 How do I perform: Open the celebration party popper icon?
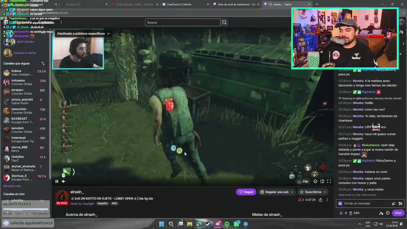tap(394, 204)
